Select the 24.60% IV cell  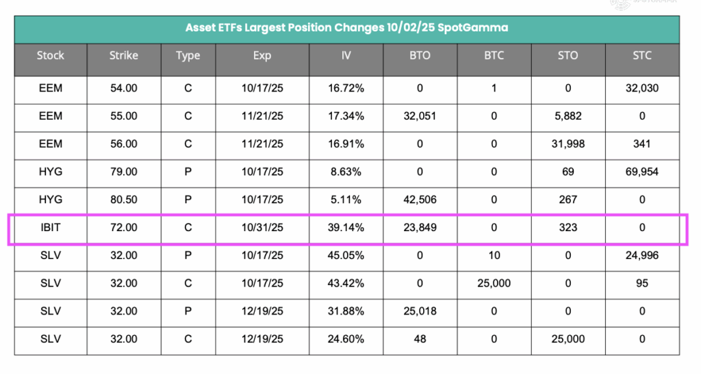[x=346, y=339]
